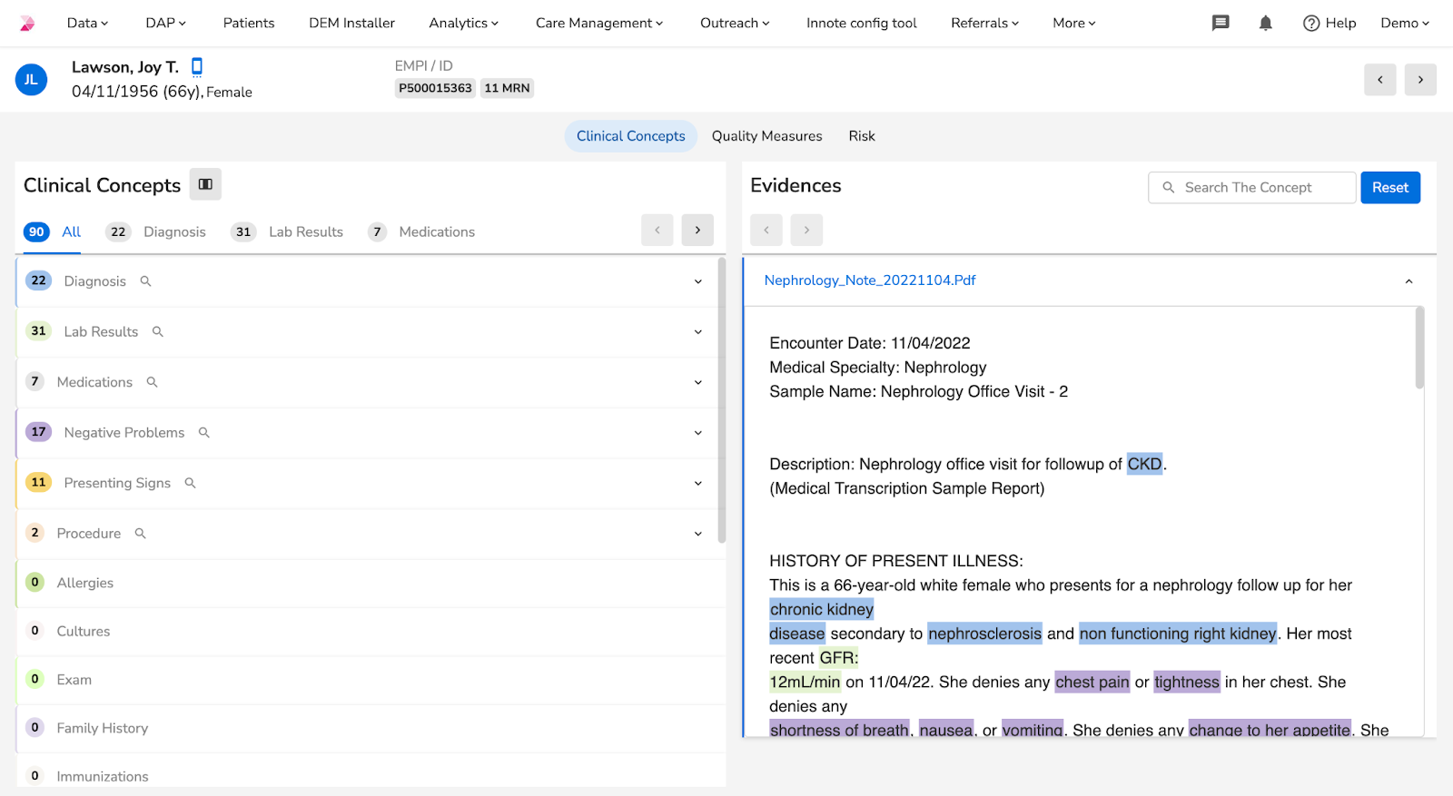Click the magnifier beside Lab Results row

tap(158, 332)
